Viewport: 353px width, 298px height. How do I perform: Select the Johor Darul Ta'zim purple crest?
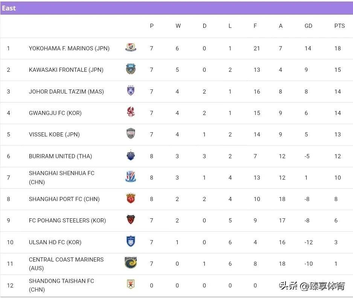pos(131,91)
